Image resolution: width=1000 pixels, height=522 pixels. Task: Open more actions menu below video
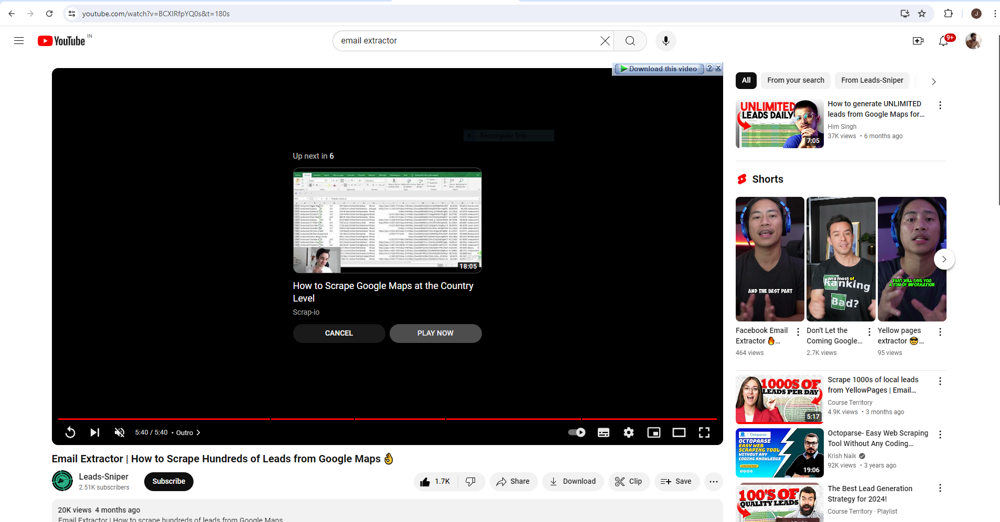[714, 482]
